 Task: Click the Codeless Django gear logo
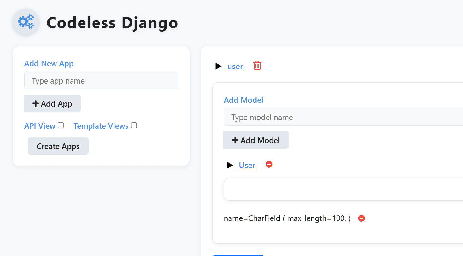pos(26,22)
